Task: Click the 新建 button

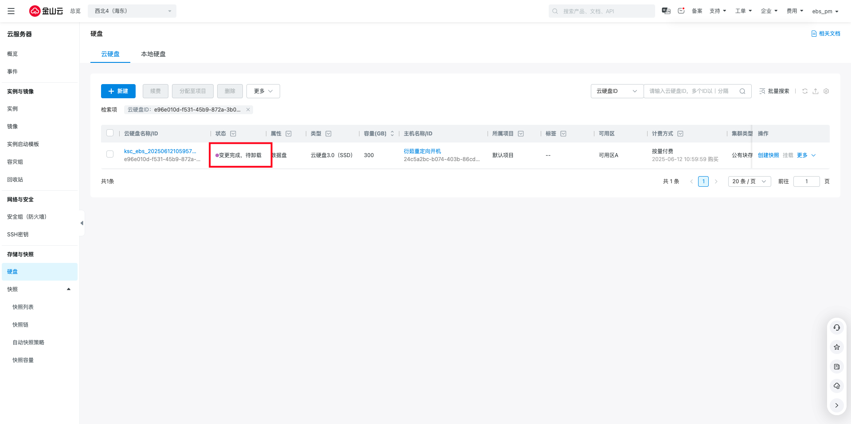Action: pyautogui.click(x=118, y=91)
